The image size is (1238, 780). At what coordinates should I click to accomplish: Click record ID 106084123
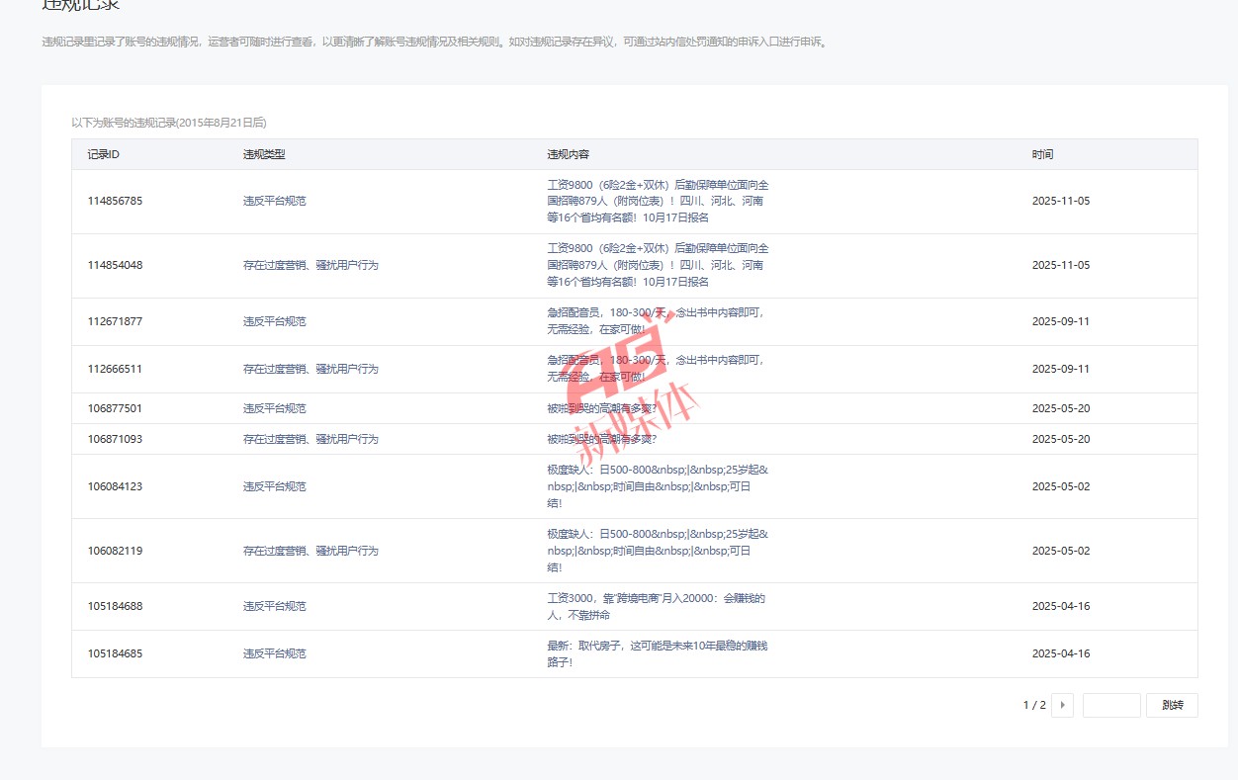pos(115,486)
